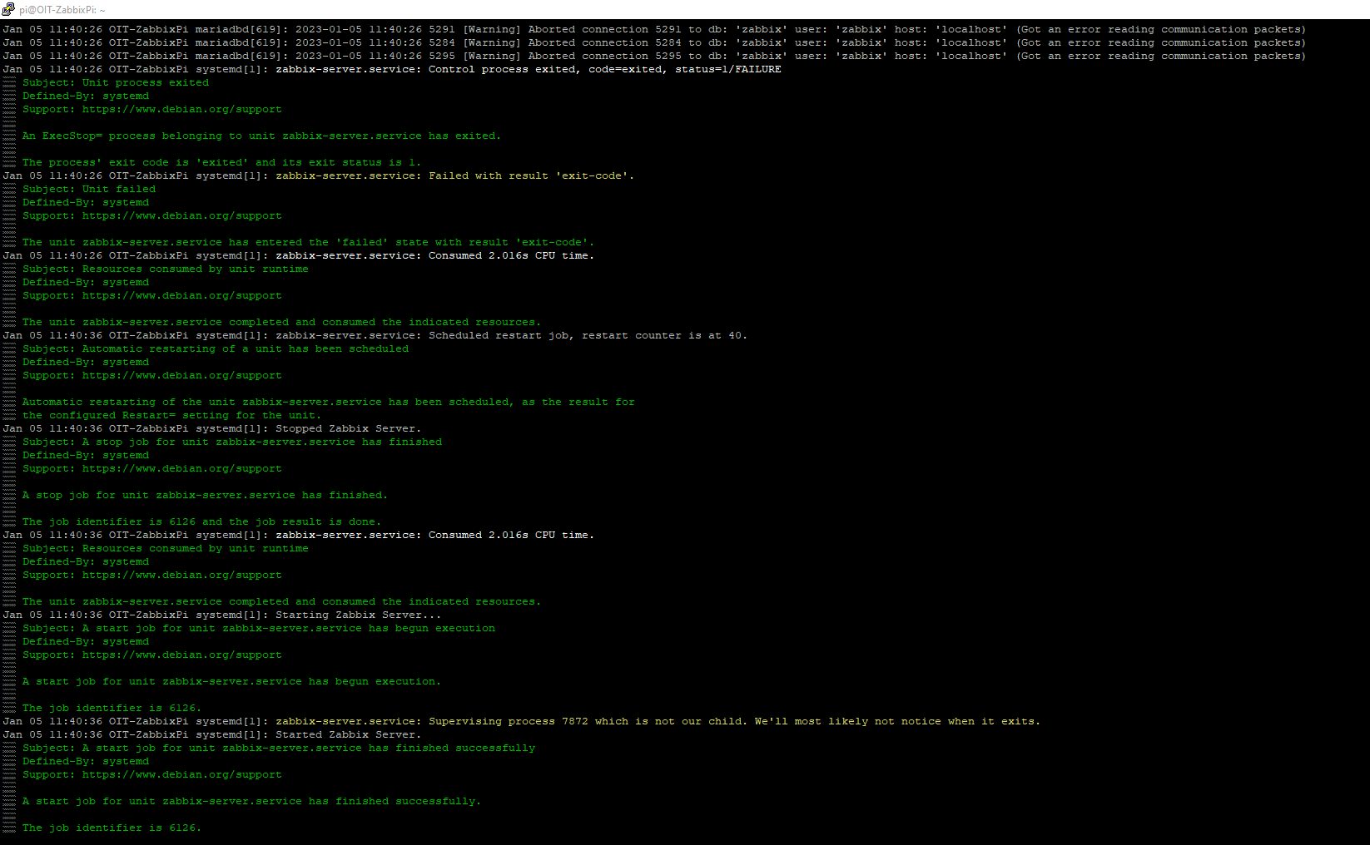Viewport: 1370px width, 845px height.
Task: Select the 'Supervising process 7872' log line
Action: 522,721
